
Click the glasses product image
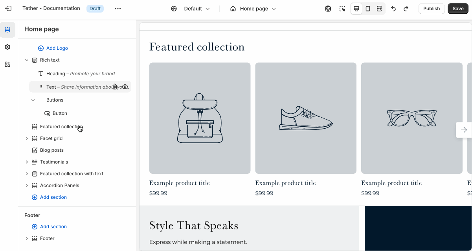click(412, 118)
